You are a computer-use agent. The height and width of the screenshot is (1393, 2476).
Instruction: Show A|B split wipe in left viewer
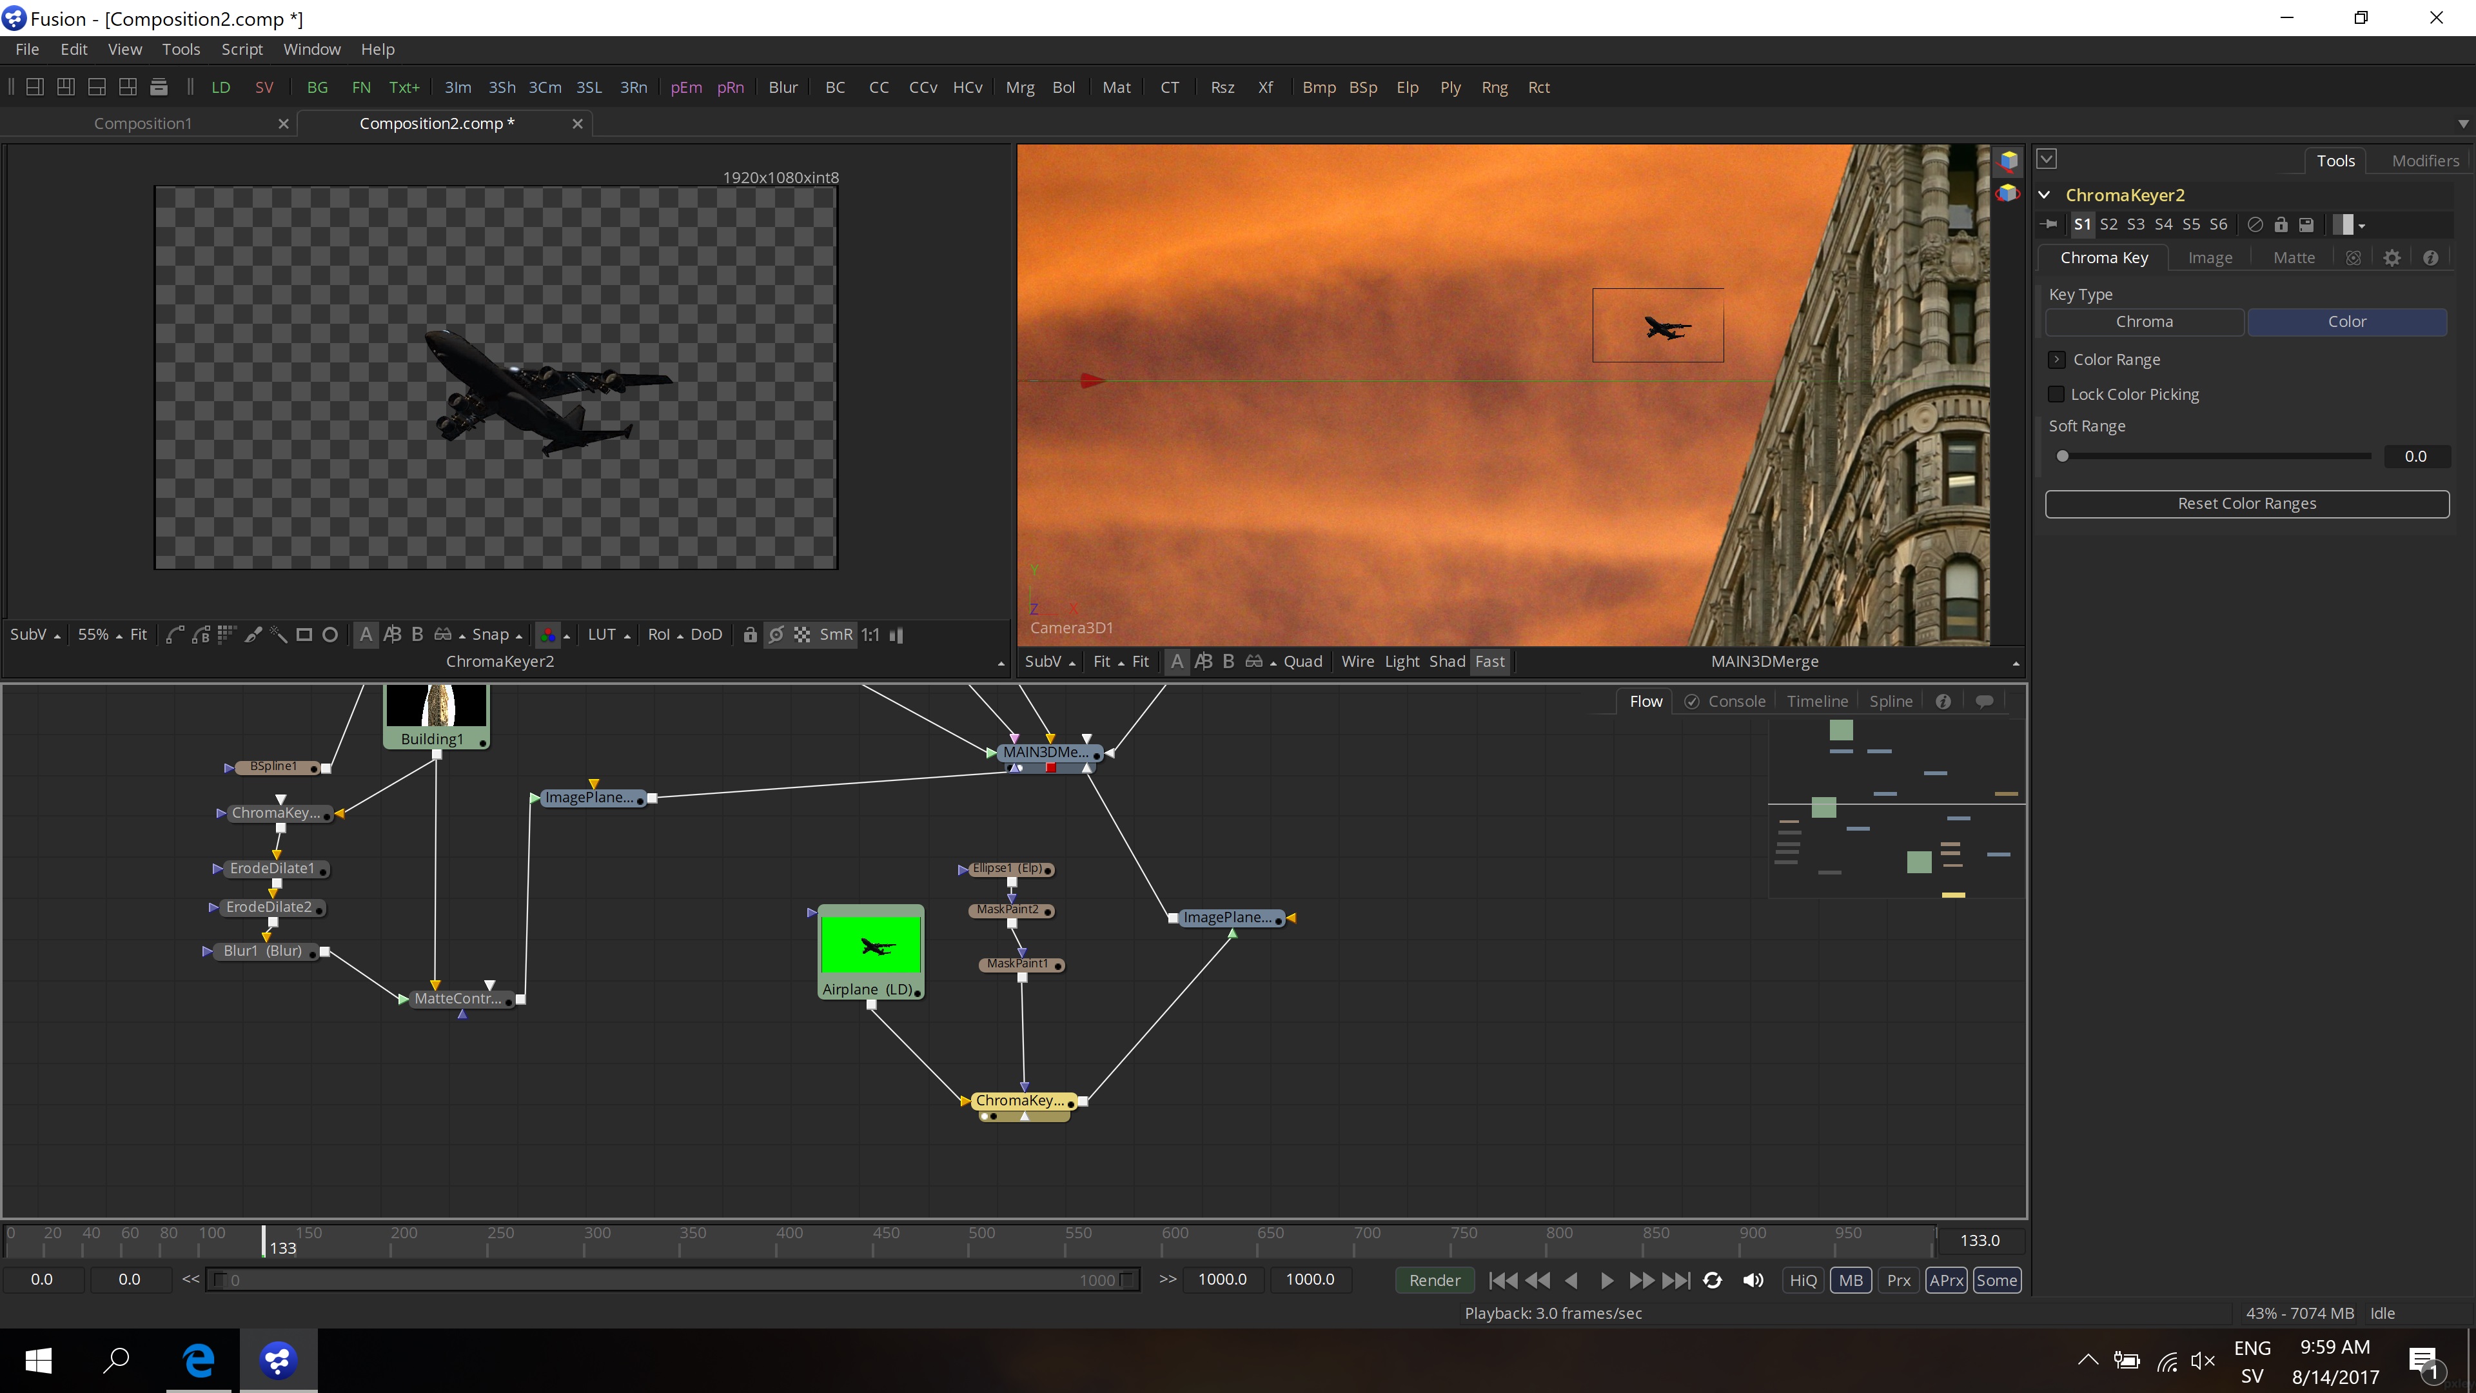[x=392, y=635]
